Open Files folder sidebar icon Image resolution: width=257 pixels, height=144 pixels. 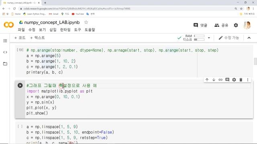[5, 64]
